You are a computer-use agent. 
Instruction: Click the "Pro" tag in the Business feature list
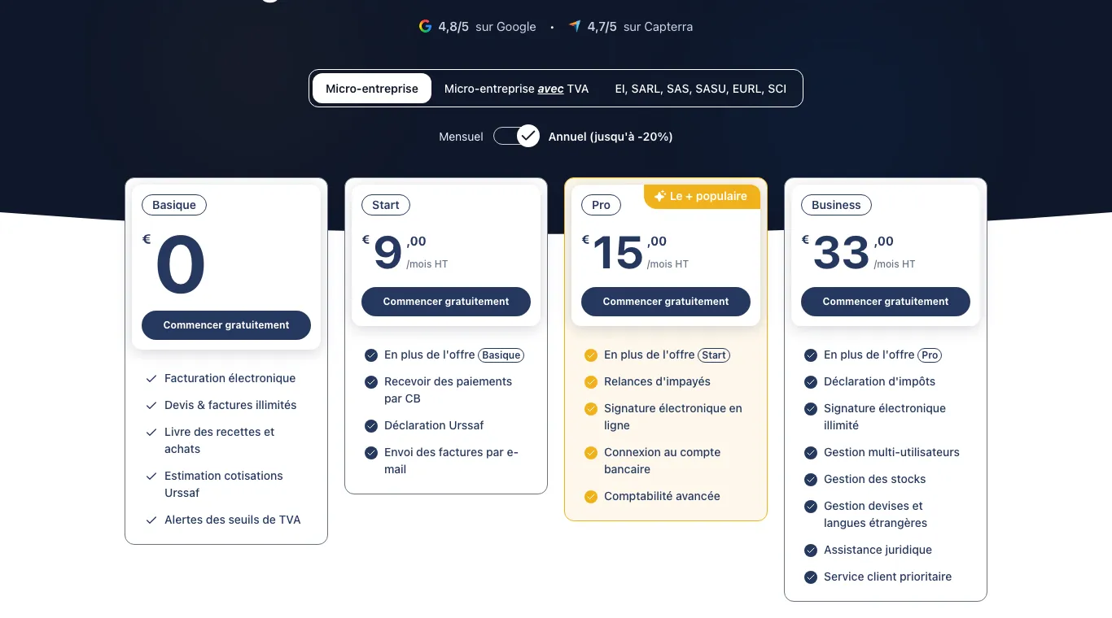[930, 355]
